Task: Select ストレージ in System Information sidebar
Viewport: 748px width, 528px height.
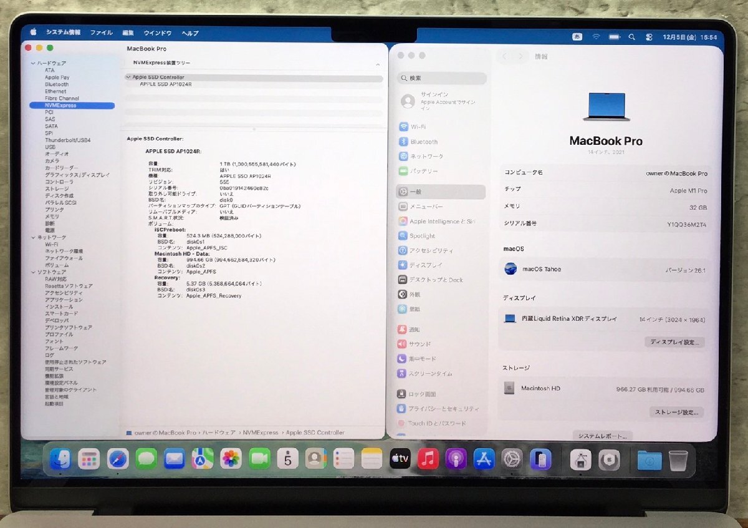Action: pos(57,188)
